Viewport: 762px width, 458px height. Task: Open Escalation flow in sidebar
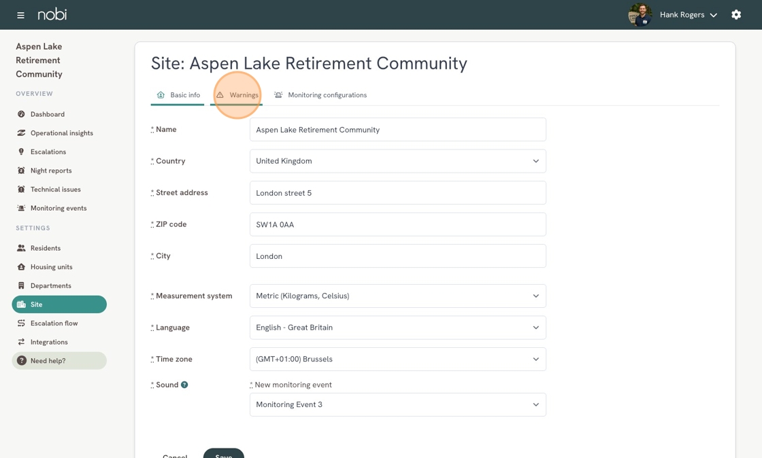click(x=54, y=323)
